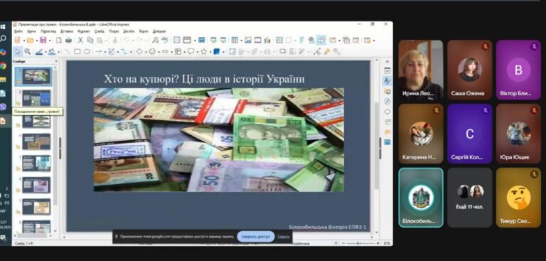Click the Export as PDF icon

coord(59,41)
